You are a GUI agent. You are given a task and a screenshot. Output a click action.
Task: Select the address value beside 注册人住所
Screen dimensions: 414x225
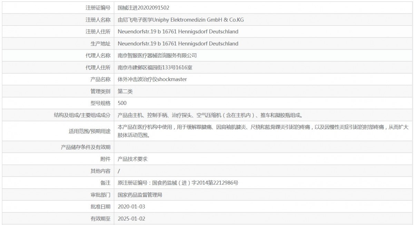click(x=178, y=32)
